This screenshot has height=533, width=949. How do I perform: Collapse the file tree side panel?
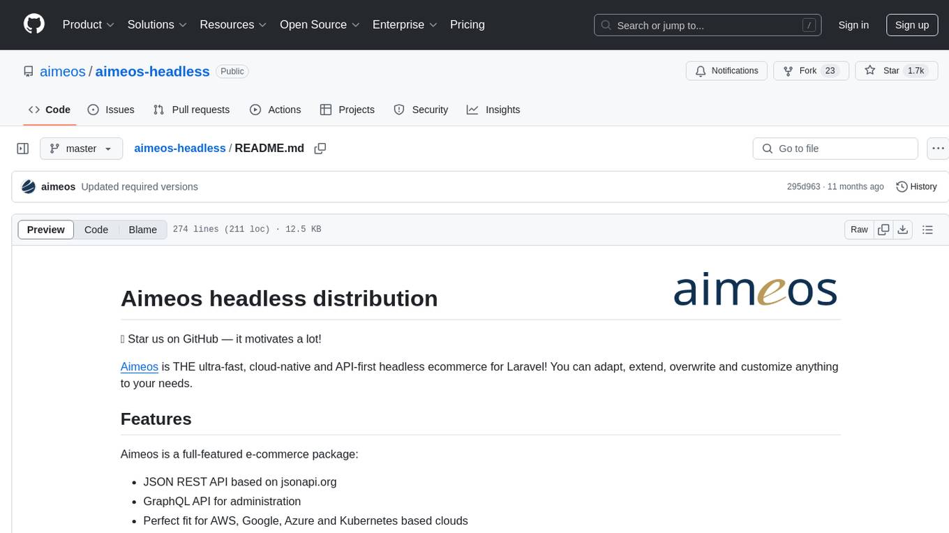pyautogui.click(x=23, y=149)
